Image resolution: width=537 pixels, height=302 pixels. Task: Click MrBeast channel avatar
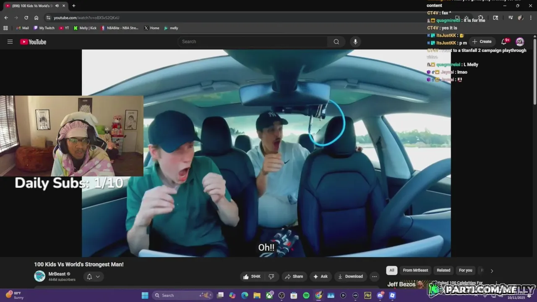point(39,276)
